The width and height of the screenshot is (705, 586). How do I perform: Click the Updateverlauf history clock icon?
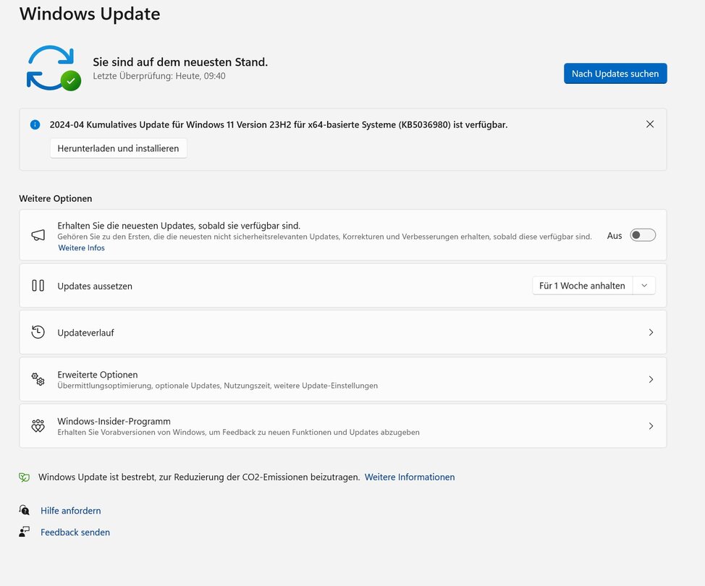(x=38, y=332)
